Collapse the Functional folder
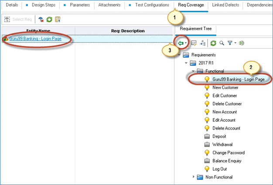This screenshot has height=185, width=273. tap(193, 71)
